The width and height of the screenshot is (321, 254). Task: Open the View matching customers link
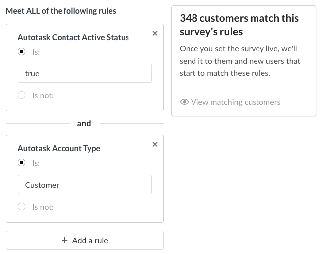pos(235,102)
